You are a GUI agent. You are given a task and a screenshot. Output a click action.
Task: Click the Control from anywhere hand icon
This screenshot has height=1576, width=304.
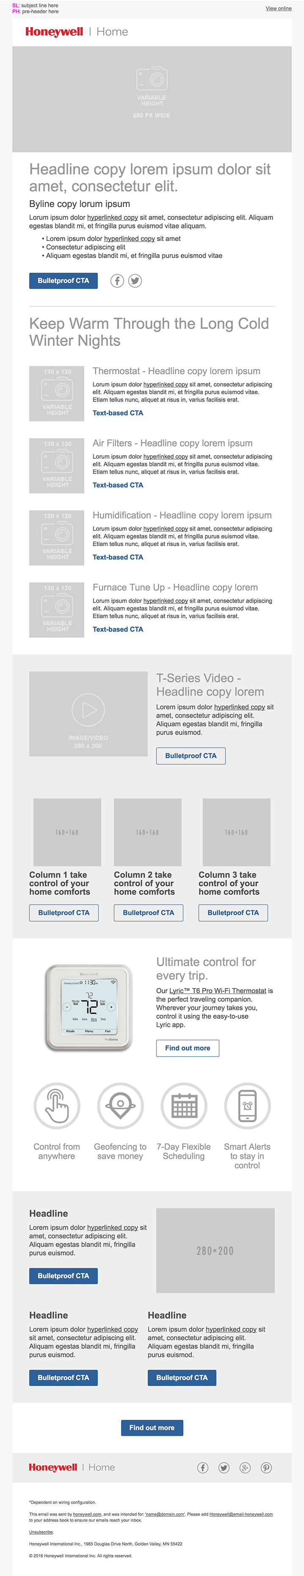(x=57, y=1106)
